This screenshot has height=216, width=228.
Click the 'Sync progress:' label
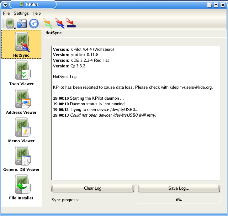65,200
